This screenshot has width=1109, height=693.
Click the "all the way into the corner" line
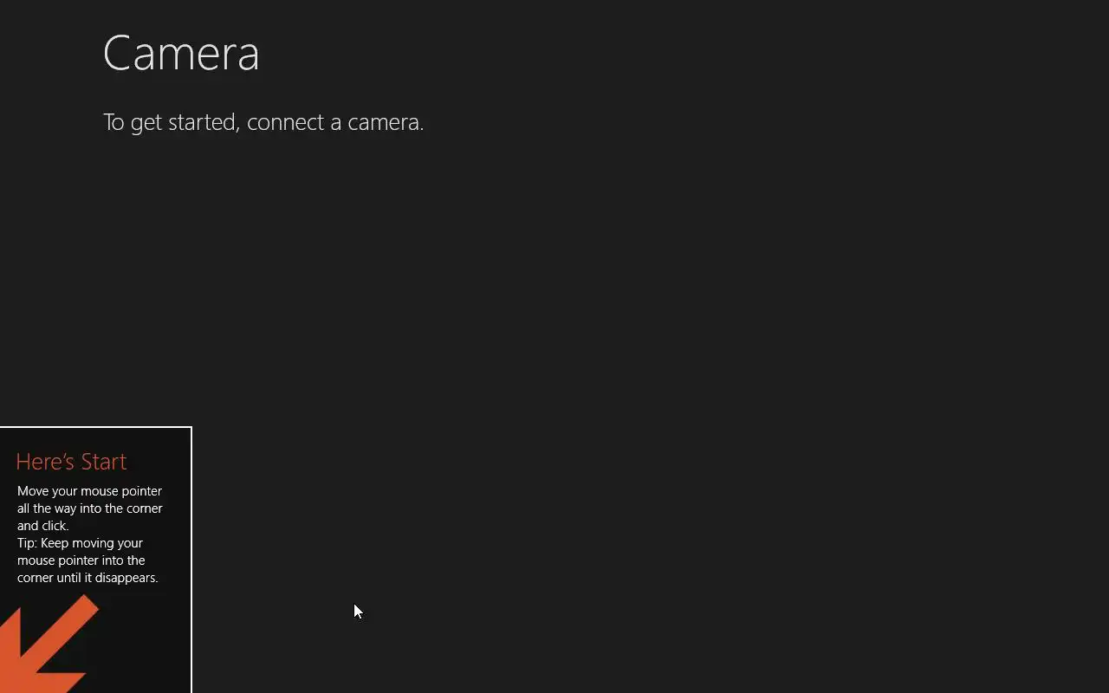(x=89, y=508)
